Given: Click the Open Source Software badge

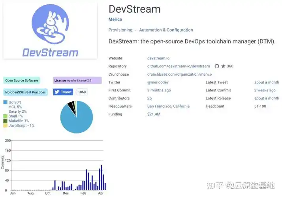Looking at the screenshot, I should 22,80.
